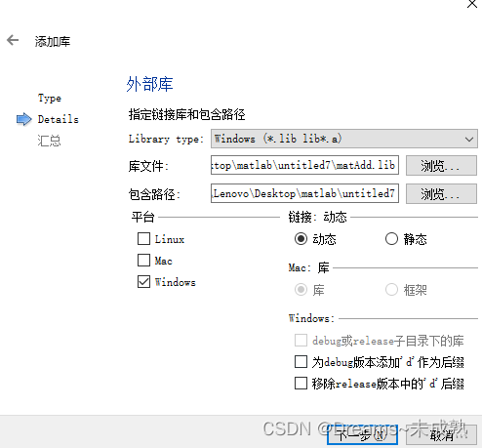The height and width of the screenshot is (448, 482).
Task: Click the 添加库 dialog title
Action: (53, 41)
